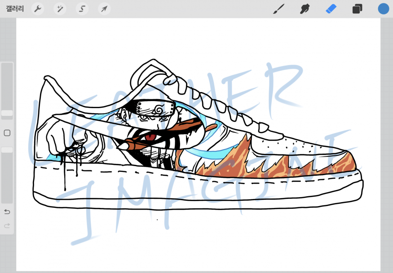Select the Smudge tool

[x=305, y=9]
